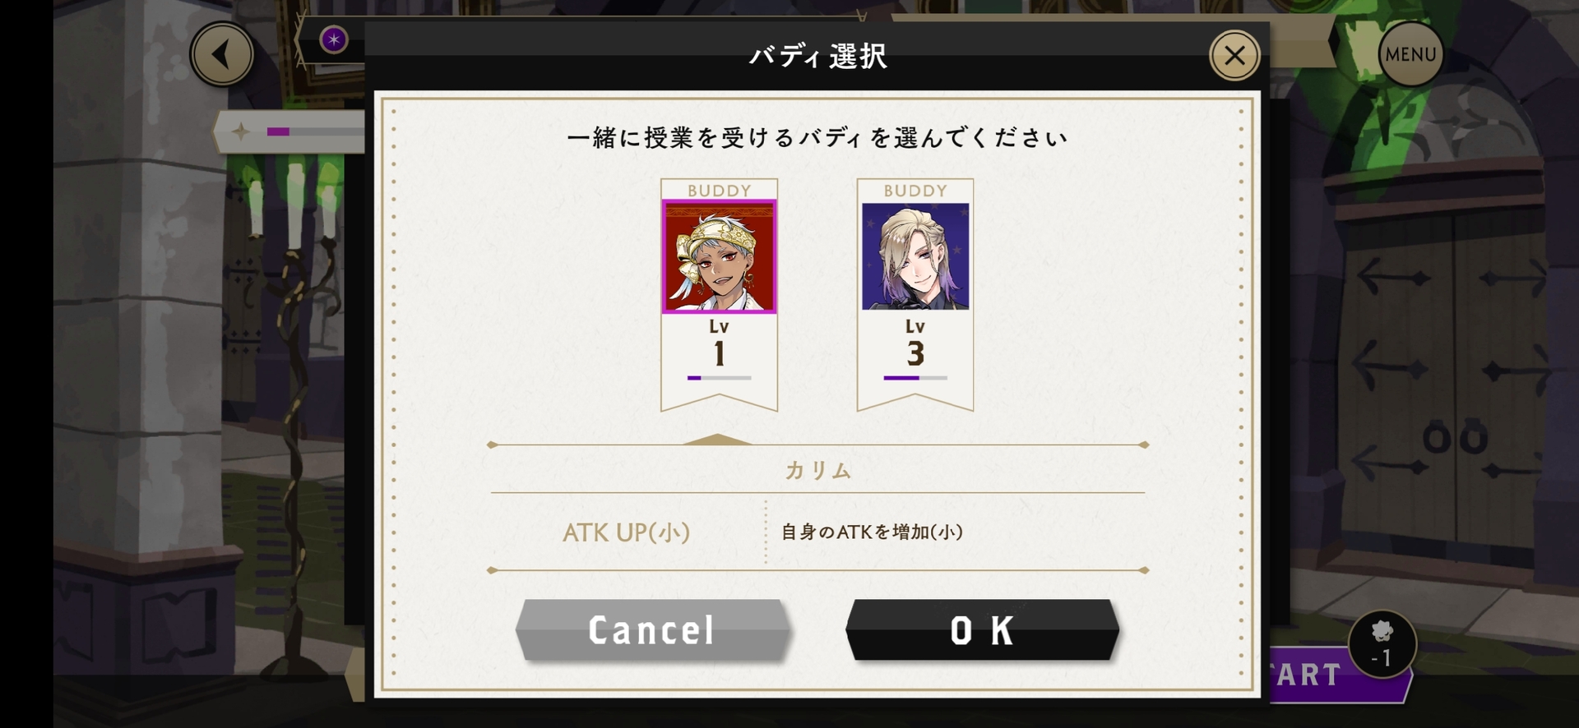Click the sparkle star beside the progress bar
1579x728 pixels.
(x=240, y=131)
